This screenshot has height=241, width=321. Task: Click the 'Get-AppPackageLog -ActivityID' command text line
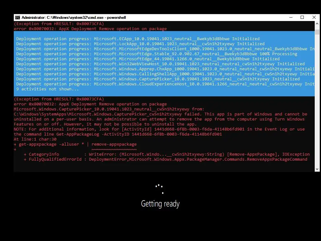118,134
